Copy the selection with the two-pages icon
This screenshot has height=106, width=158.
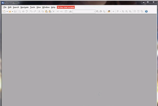(x=43, y=12)
